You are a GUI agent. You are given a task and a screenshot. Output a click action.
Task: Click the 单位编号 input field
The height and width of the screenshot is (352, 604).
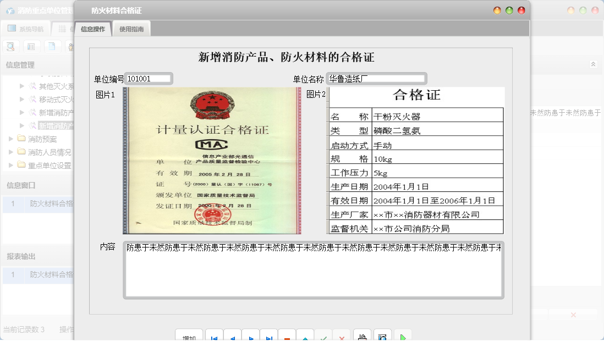tap(147, 78)
